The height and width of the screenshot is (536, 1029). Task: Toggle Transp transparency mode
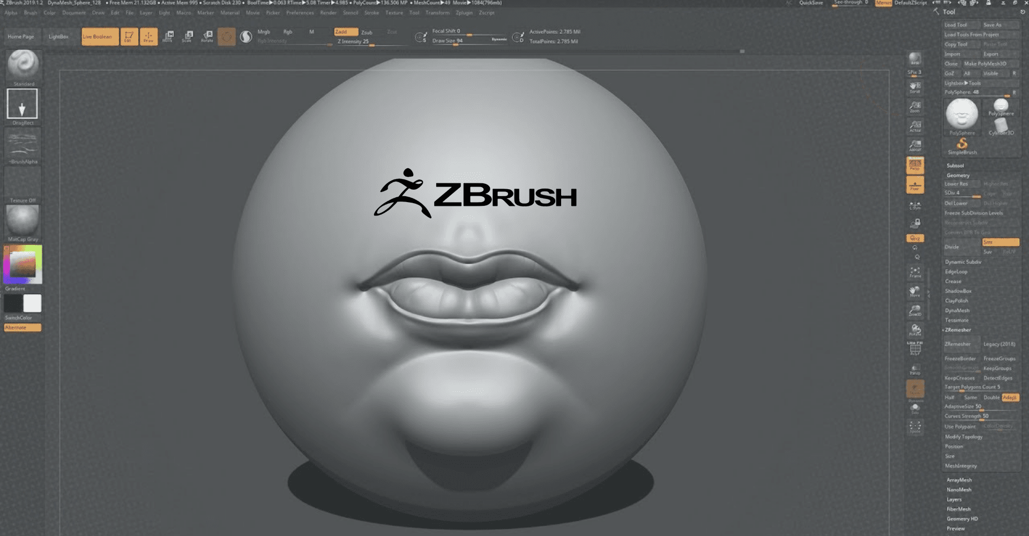[915, 369]
